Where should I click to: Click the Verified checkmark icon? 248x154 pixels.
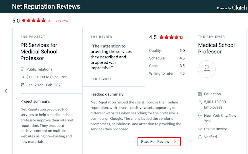click(x=200, y=137)
